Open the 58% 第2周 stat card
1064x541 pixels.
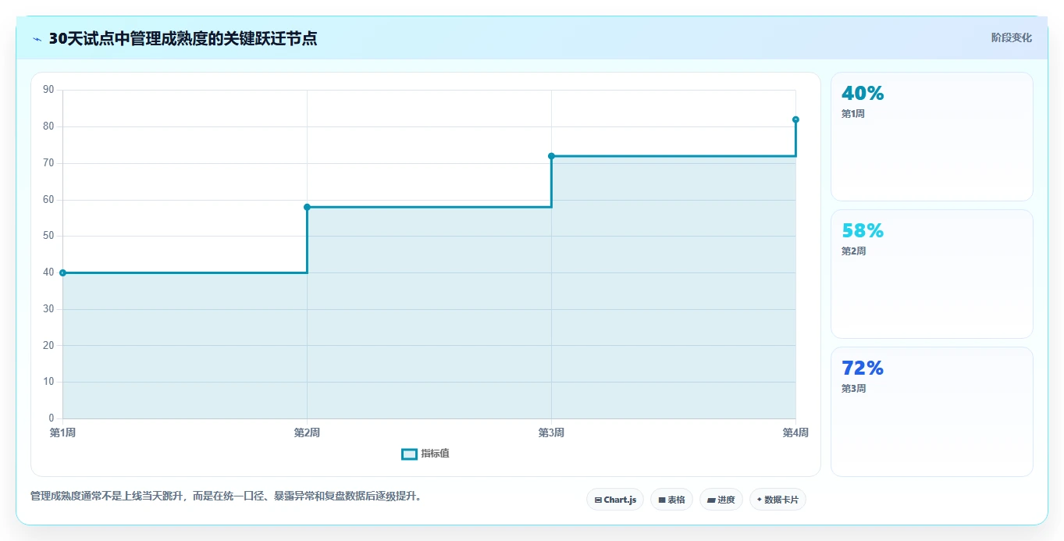tap(932, 274)
